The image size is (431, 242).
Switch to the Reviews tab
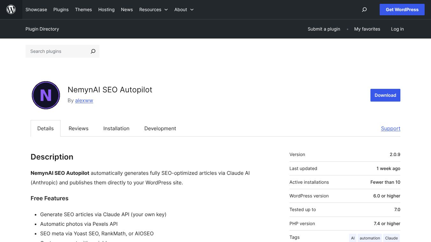[78, 128]
